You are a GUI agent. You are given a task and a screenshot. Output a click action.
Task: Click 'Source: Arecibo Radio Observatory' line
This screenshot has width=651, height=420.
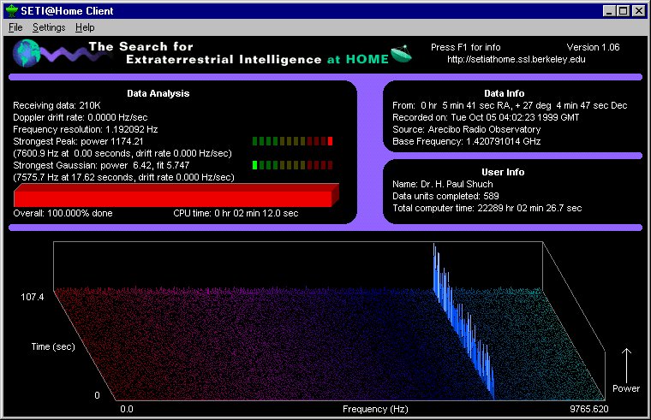(x=466, y=129)
